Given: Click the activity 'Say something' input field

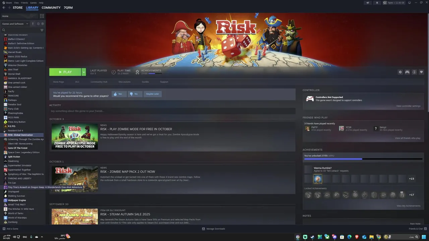Looking at the screenshot, I should [172, 111].
